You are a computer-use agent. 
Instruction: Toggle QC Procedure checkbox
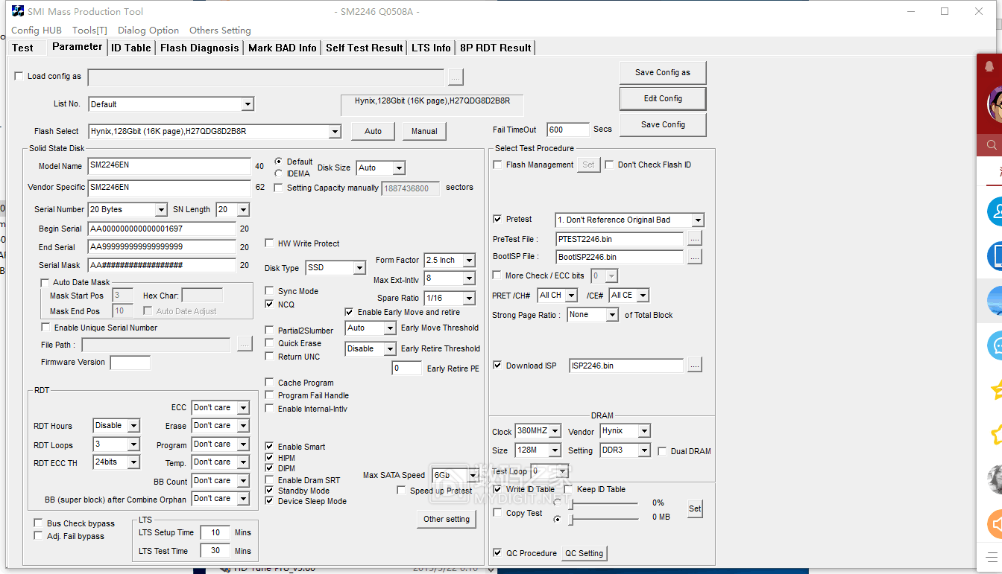click(497, 553)
